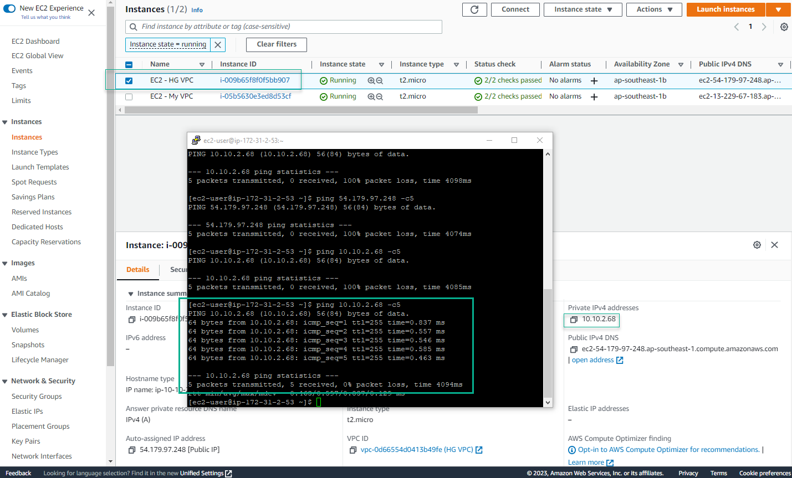Collapse the Instances sidebar section
Viewport: 792px width, 478px height.
click(x=5, y=122)
